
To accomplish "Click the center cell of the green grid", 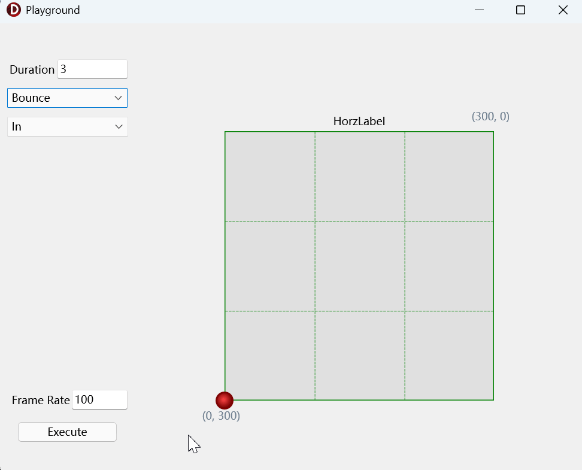I will point(360,266).
